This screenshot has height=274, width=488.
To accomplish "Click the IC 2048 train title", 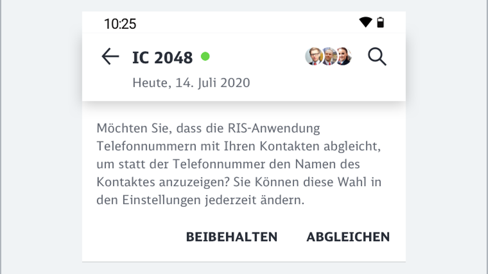I will pyautogui.click(x=162, y=58).
